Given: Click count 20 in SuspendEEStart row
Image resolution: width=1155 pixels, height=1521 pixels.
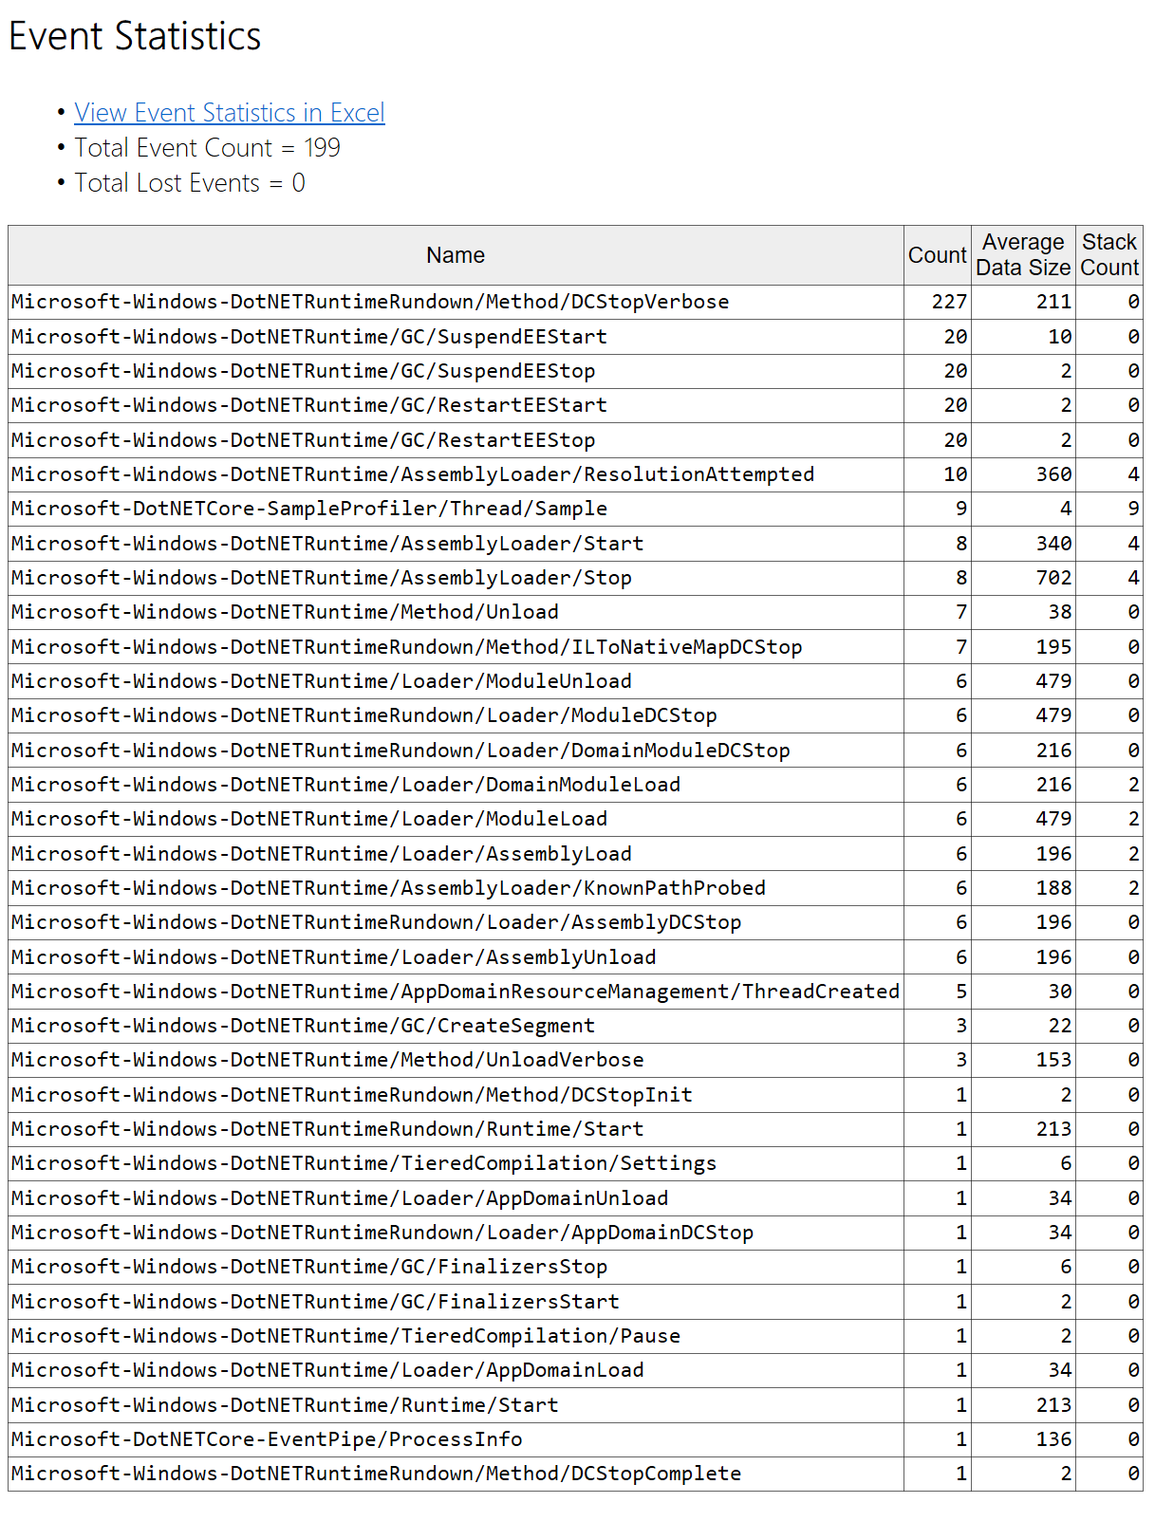Looking at the screenshot, I should (956, 337).
